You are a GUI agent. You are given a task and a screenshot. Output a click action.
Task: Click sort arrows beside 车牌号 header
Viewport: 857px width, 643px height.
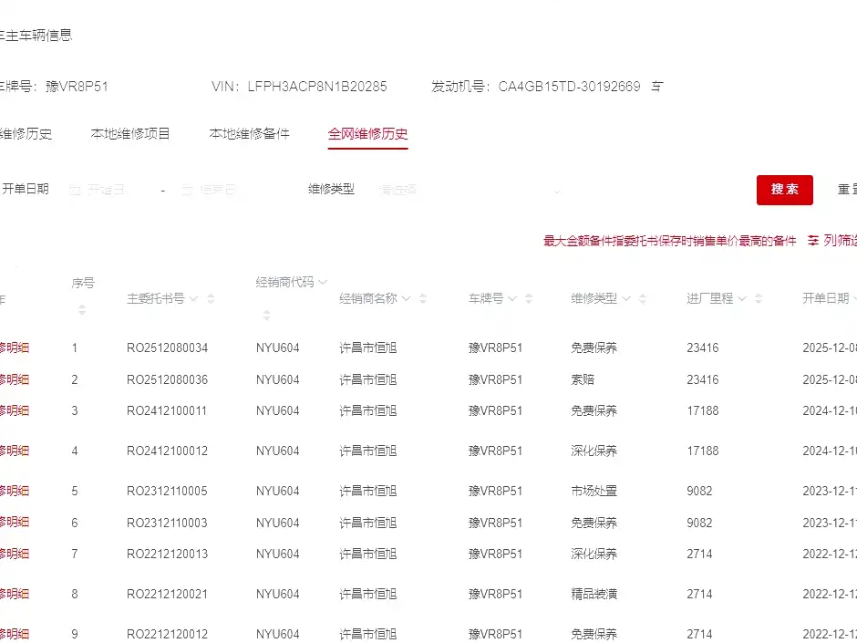click(529, 299)
